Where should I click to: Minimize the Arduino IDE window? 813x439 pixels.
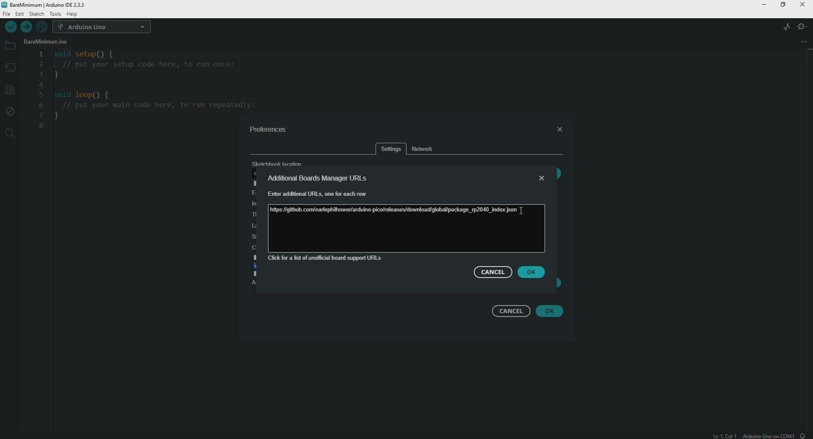[764, 5]
